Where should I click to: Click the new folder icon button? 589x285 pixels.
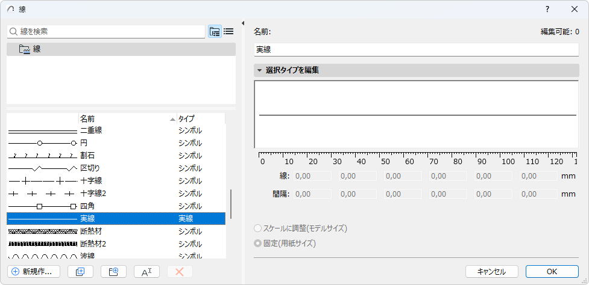[x=113, y=272]
